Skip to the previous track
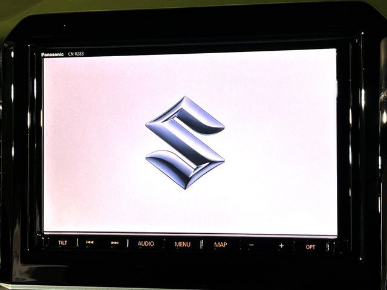This screenshot has height=290, width=387. 89,243
